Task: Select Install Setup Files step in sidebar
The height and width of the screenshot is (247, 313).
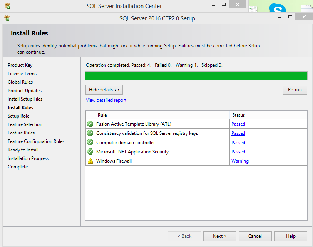Action: click(x=25, y=99)
